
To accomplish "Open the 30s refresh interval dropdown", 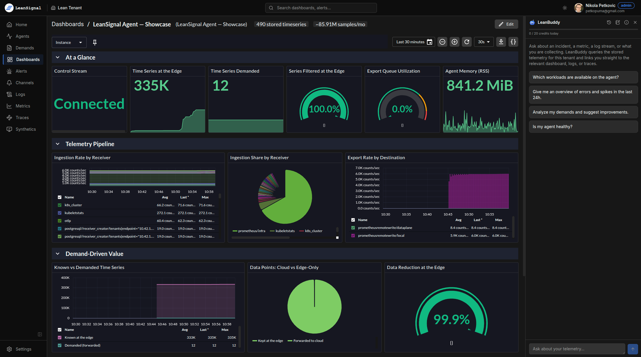I will tap(484, 42).
